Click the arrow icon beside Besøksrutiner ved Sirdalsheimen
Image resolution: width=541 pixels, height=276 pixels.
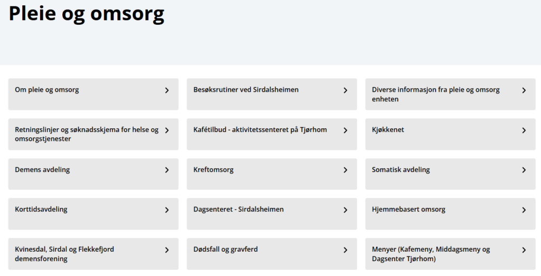pos(346,90)
